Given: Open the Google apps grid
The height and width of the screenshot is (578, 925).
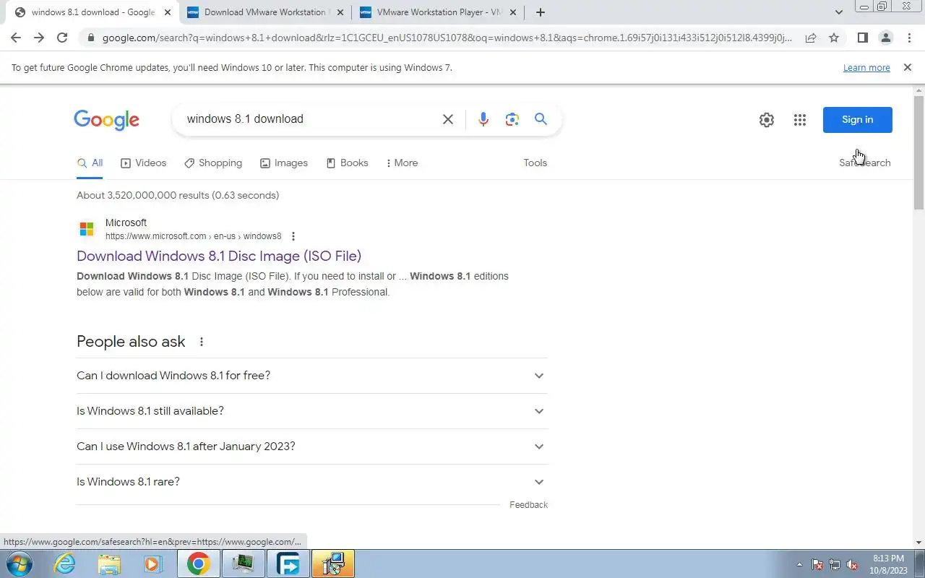Looking at the screenshot, I should coord(799,120).
